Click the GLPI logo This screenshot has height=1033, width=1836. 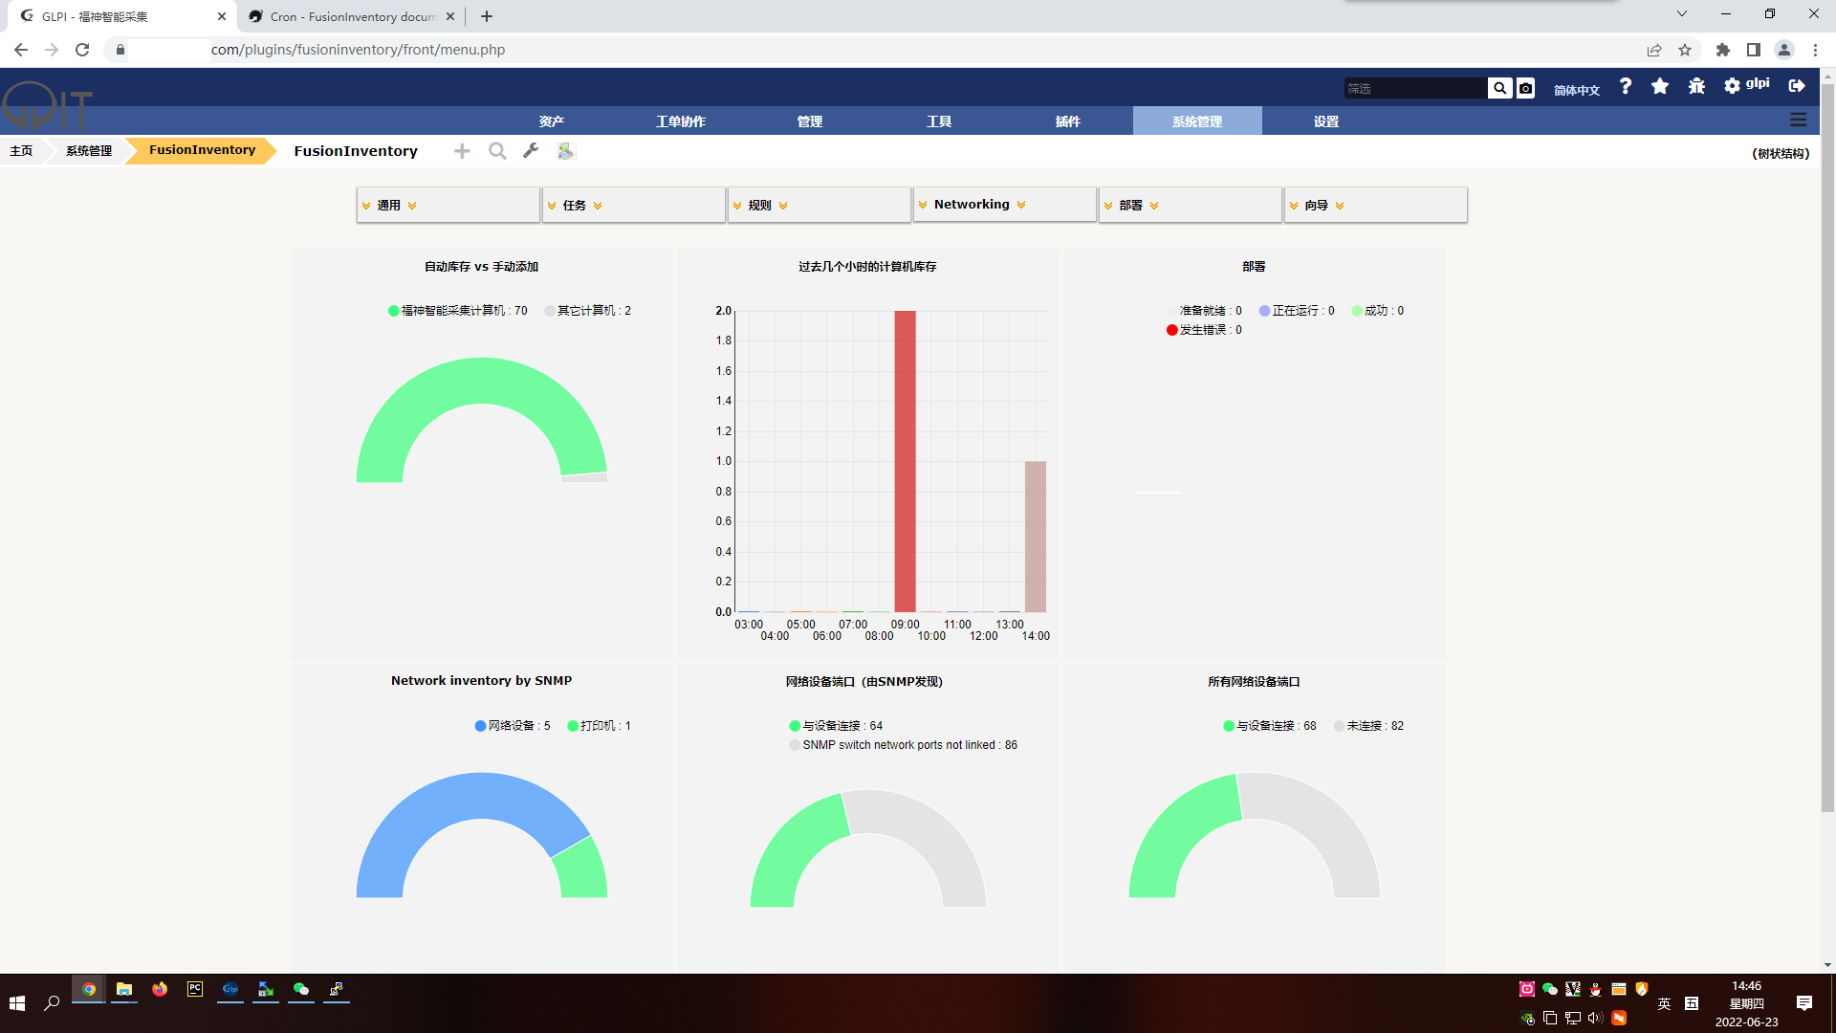tap(46, 105)
